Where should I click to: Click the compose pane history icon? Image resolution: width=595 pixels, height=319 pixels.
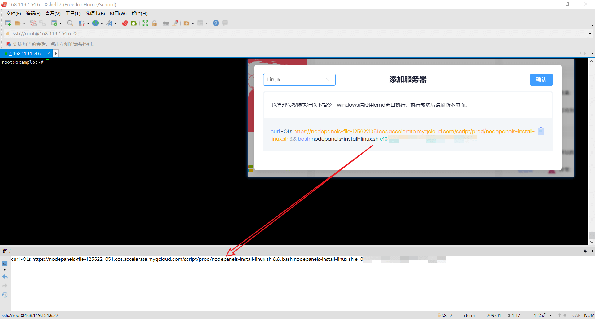pos(5,295)
